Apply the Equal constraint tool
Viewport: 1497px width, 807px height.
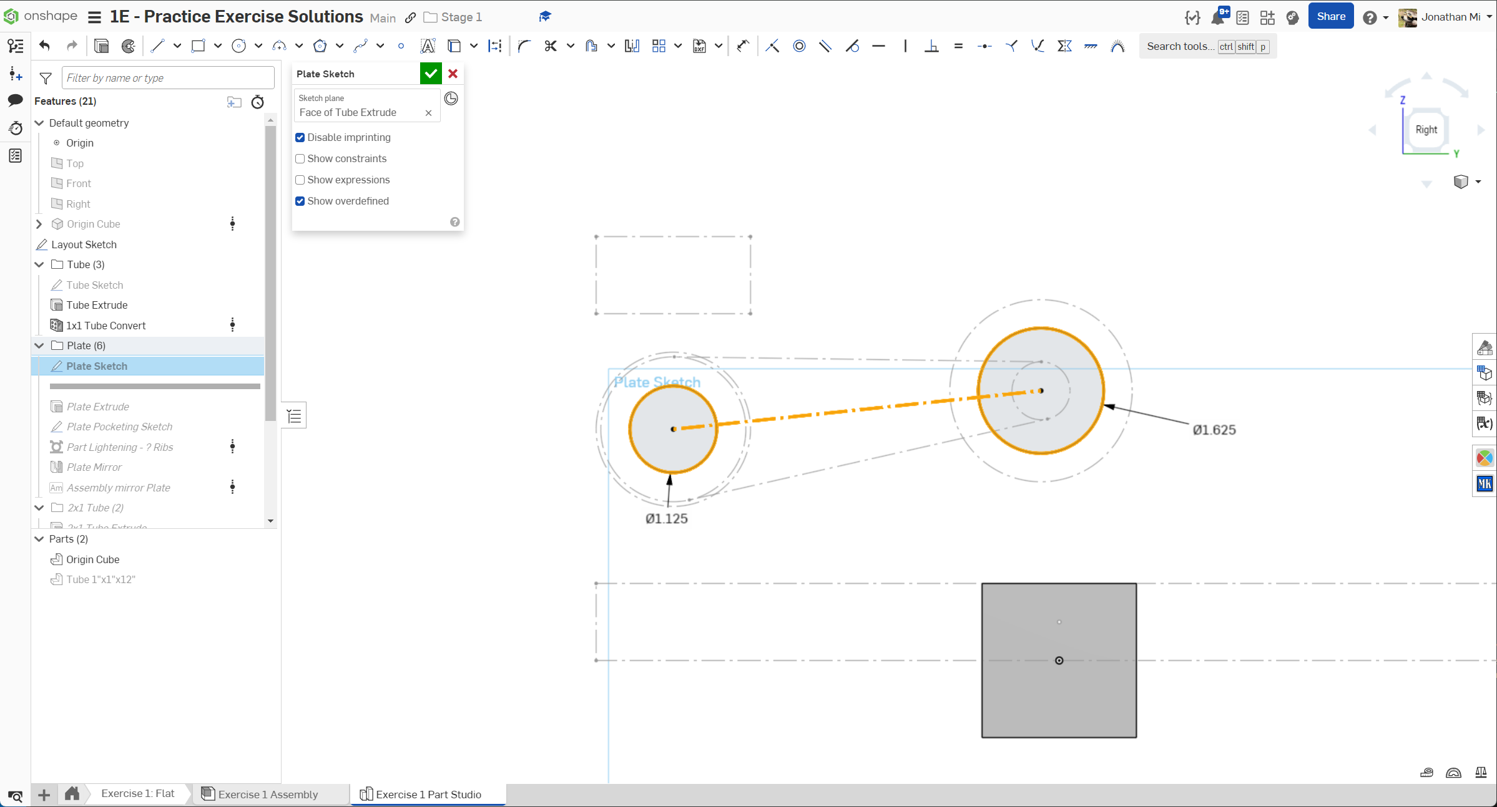pos(958,46)
